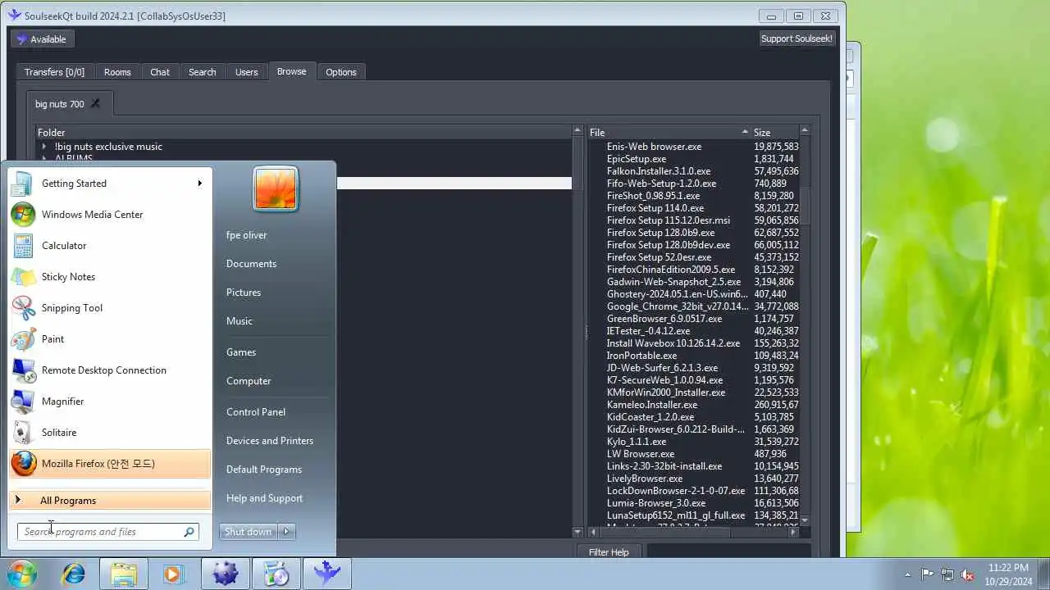Show hidden system tray icons
The width and height of the screenshot is (1050, 590).
point(907,574)
